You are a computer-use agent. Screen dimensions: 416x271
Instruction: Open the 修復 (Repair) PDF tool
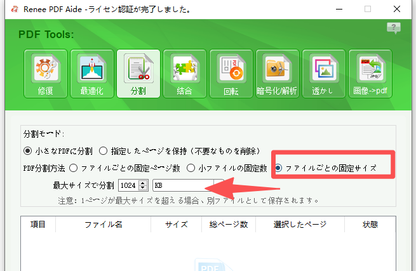pos(46,74)
